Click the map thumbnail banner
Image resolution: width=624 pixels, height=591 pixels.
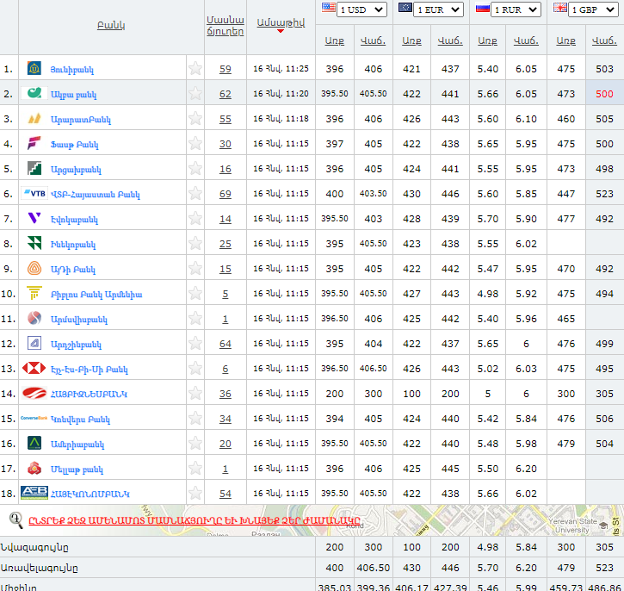click(x=312, y=520)
